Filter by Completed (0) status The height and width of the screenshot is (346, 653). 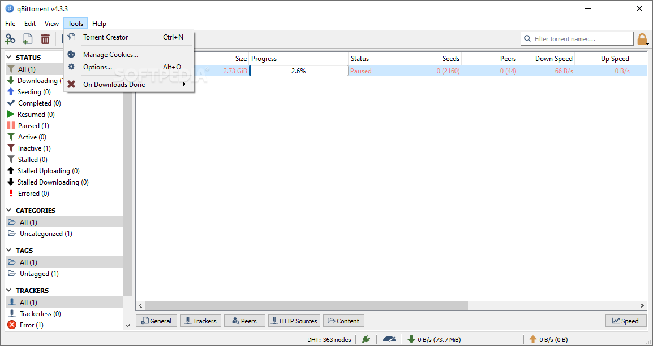point(64,103)
